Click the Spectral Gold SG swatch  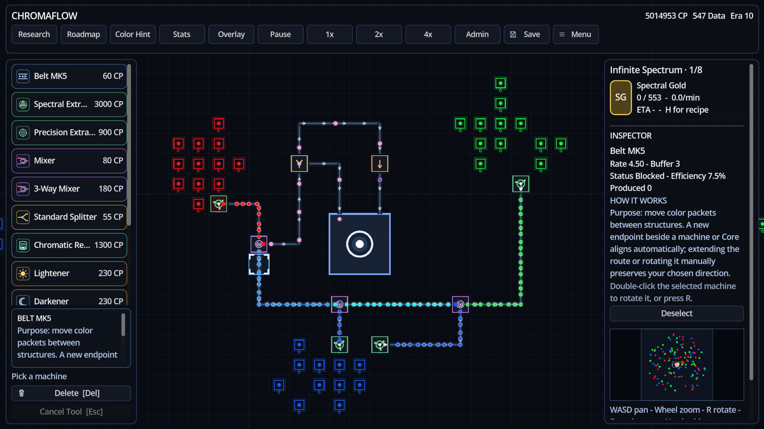tap(621, 98)
